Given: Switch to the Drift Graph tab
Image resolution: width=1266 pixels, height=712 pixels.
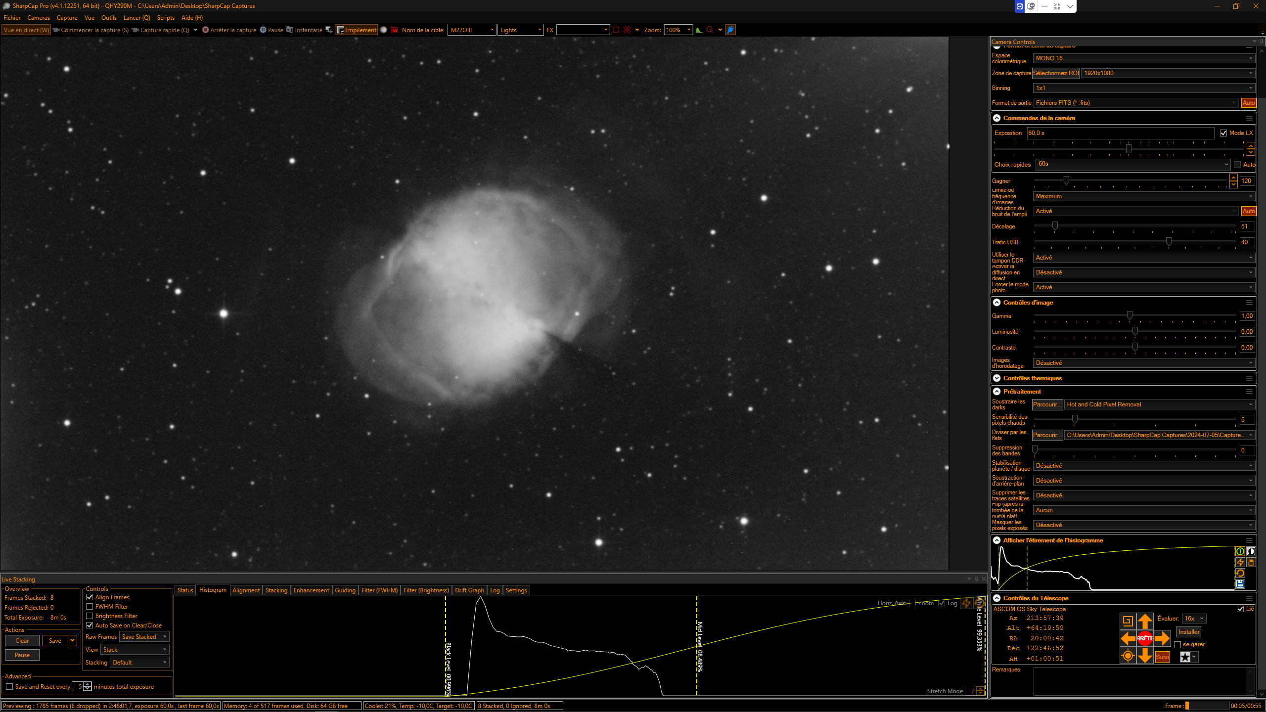Looking at the screenshot, I should pyautogui.click(x=469, y=590).
